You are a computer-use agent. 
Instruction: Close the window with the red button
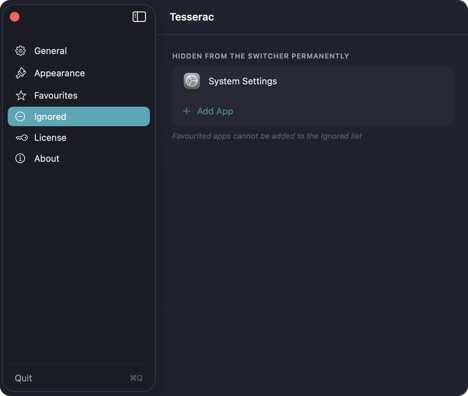tap(15, 17)
